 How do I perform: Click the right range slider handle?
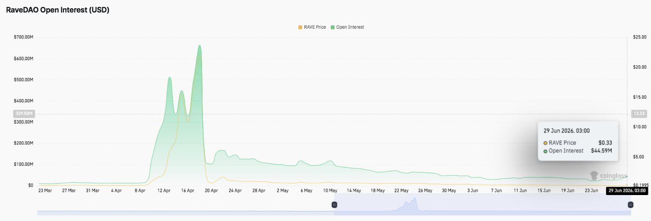point(631,205)
